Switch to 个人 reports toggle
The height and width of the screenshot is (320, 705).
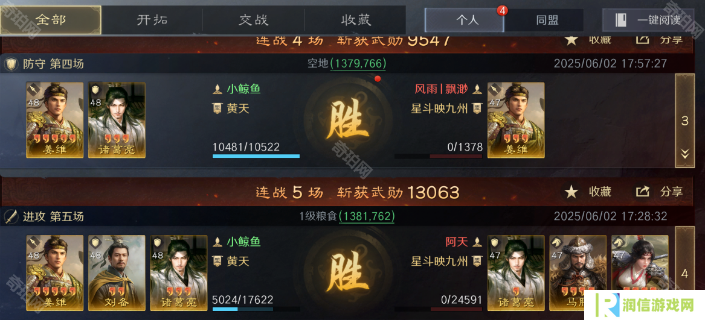[x=465, y=20]
